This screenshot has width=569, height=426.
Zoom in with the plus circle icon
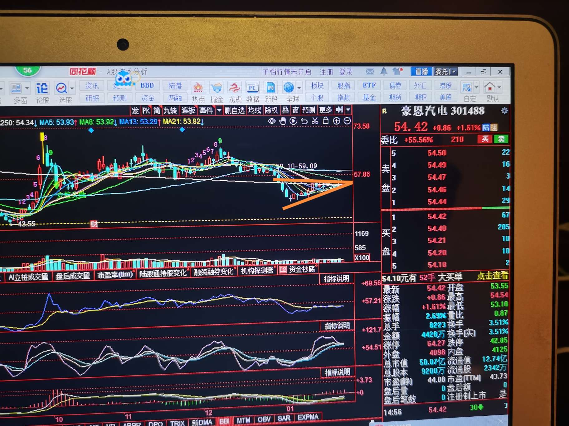coord(336,121)
